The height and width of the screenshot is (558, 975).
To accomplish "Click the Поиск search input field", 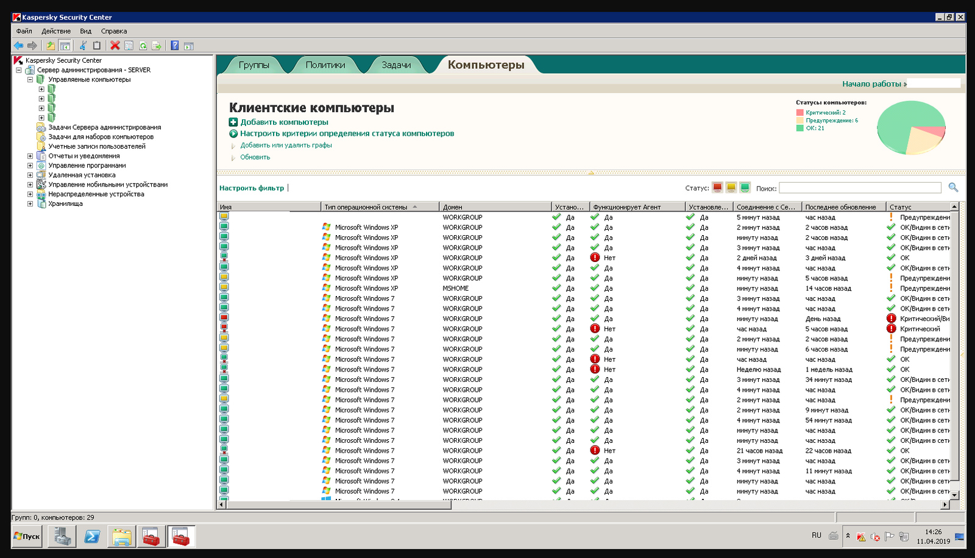I will (x=859, y=188).
